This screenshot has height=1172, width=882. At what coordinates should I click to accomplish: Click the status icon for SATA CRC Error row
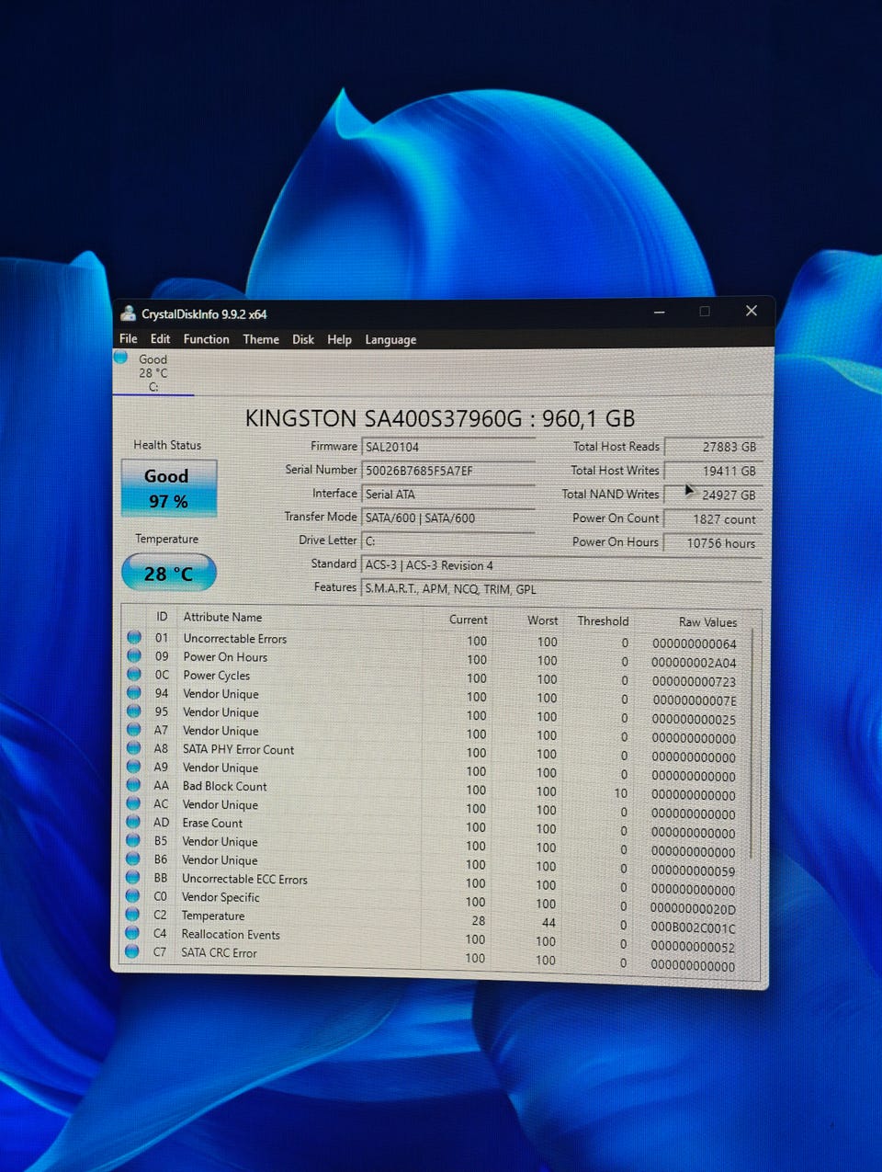coord(132,951)
